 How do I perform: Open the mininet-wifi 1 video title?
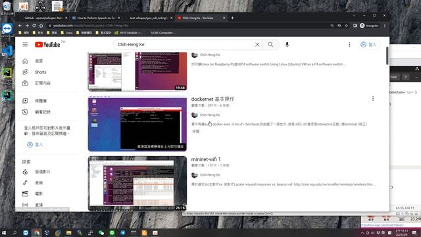tap(206, 159)
